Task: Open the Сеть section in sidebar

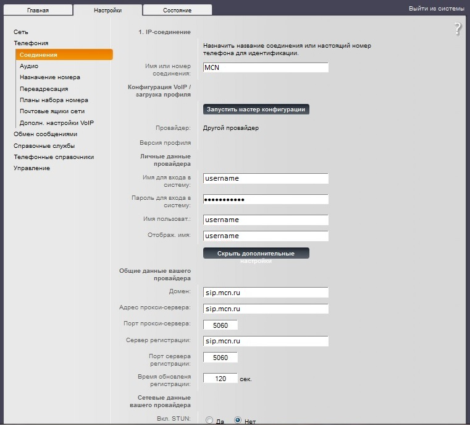Action: pos(20,32)
